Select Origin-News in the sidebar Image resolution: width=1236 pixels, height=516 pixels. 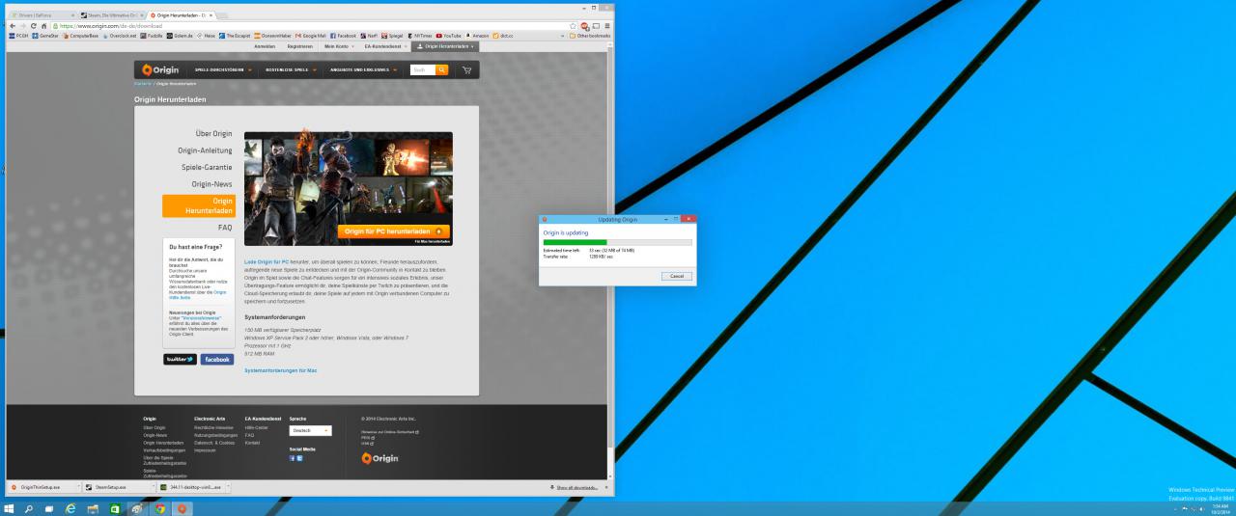pos(211,183)
